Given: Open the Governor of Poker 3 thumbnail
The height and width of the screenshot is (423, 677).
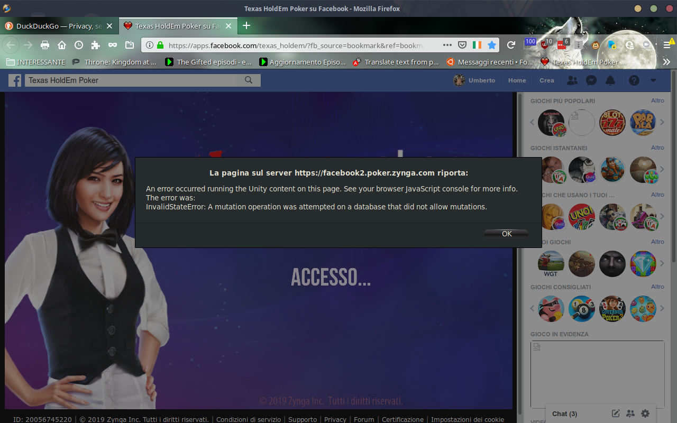Looking at the screenshot, I should [x=612, y=309].
